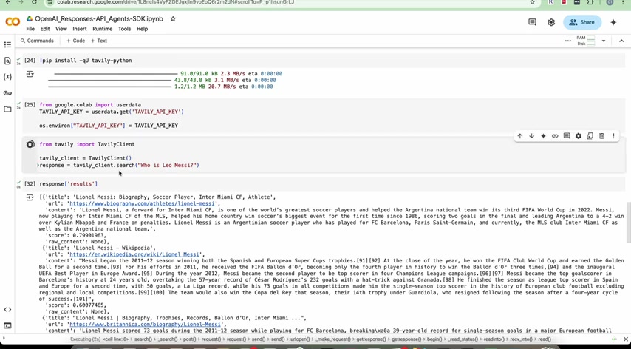Delete the cell trash icon
Screen dimensions: 631x349
tap(601, 136)
